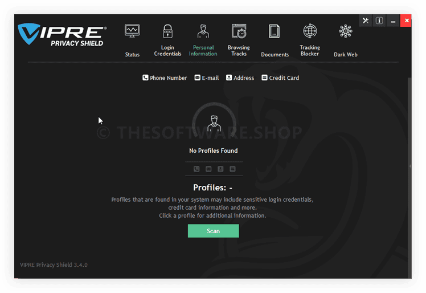This screenshot has width=426, height=293.
Task: Select the Address filter
Action: point(240,78)
